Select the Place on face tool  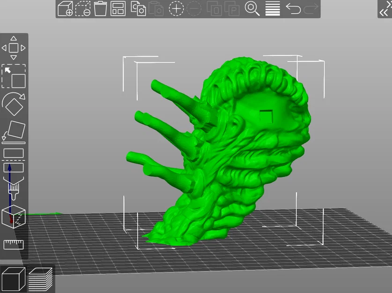click(14, 132)
